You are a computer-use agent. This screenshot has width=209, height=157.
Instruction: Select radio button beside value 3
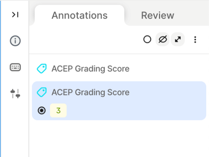41,110
